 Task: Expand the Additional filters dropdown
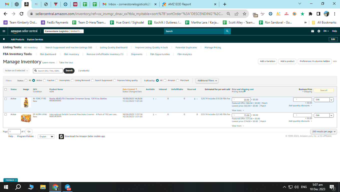[x=207, y=80]
